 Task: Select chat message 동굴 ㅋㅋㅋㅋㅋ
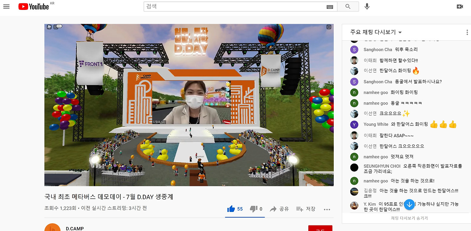(x=406, y=103)
